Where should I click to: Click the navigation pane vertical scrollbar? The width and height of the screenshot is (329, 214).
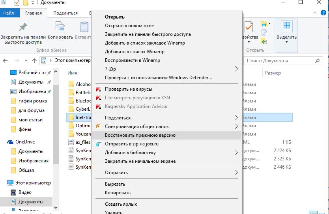coord(56,118)
